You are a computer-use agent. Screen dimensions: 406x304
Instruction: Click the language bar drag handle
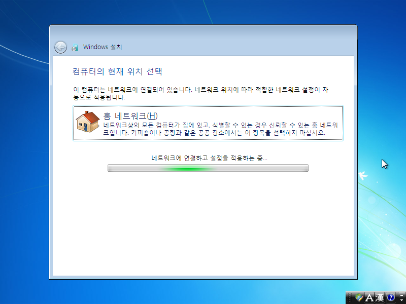coord(349,297)
